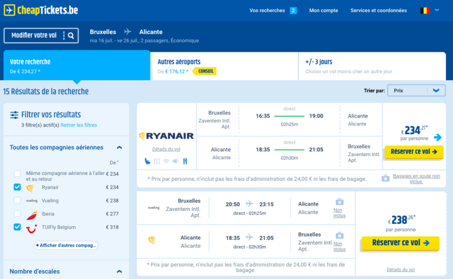453x279 pixels.
Task: Click the Vueling logo in airline filter list
Action: point(32,201)
